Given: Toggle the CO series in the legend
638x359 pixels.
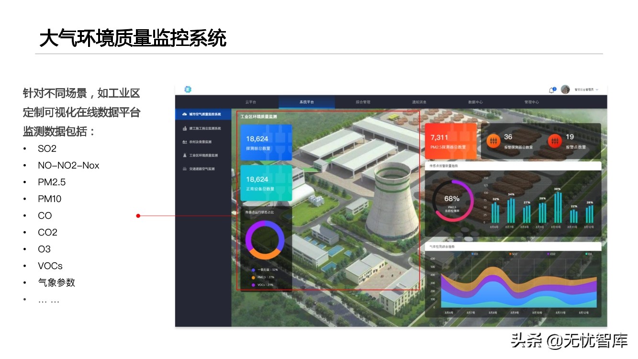Looking at the screenshot, I should (475, 254).
